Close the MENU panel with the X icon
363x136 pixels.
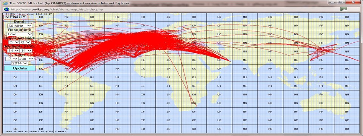[x=24, y=17]
